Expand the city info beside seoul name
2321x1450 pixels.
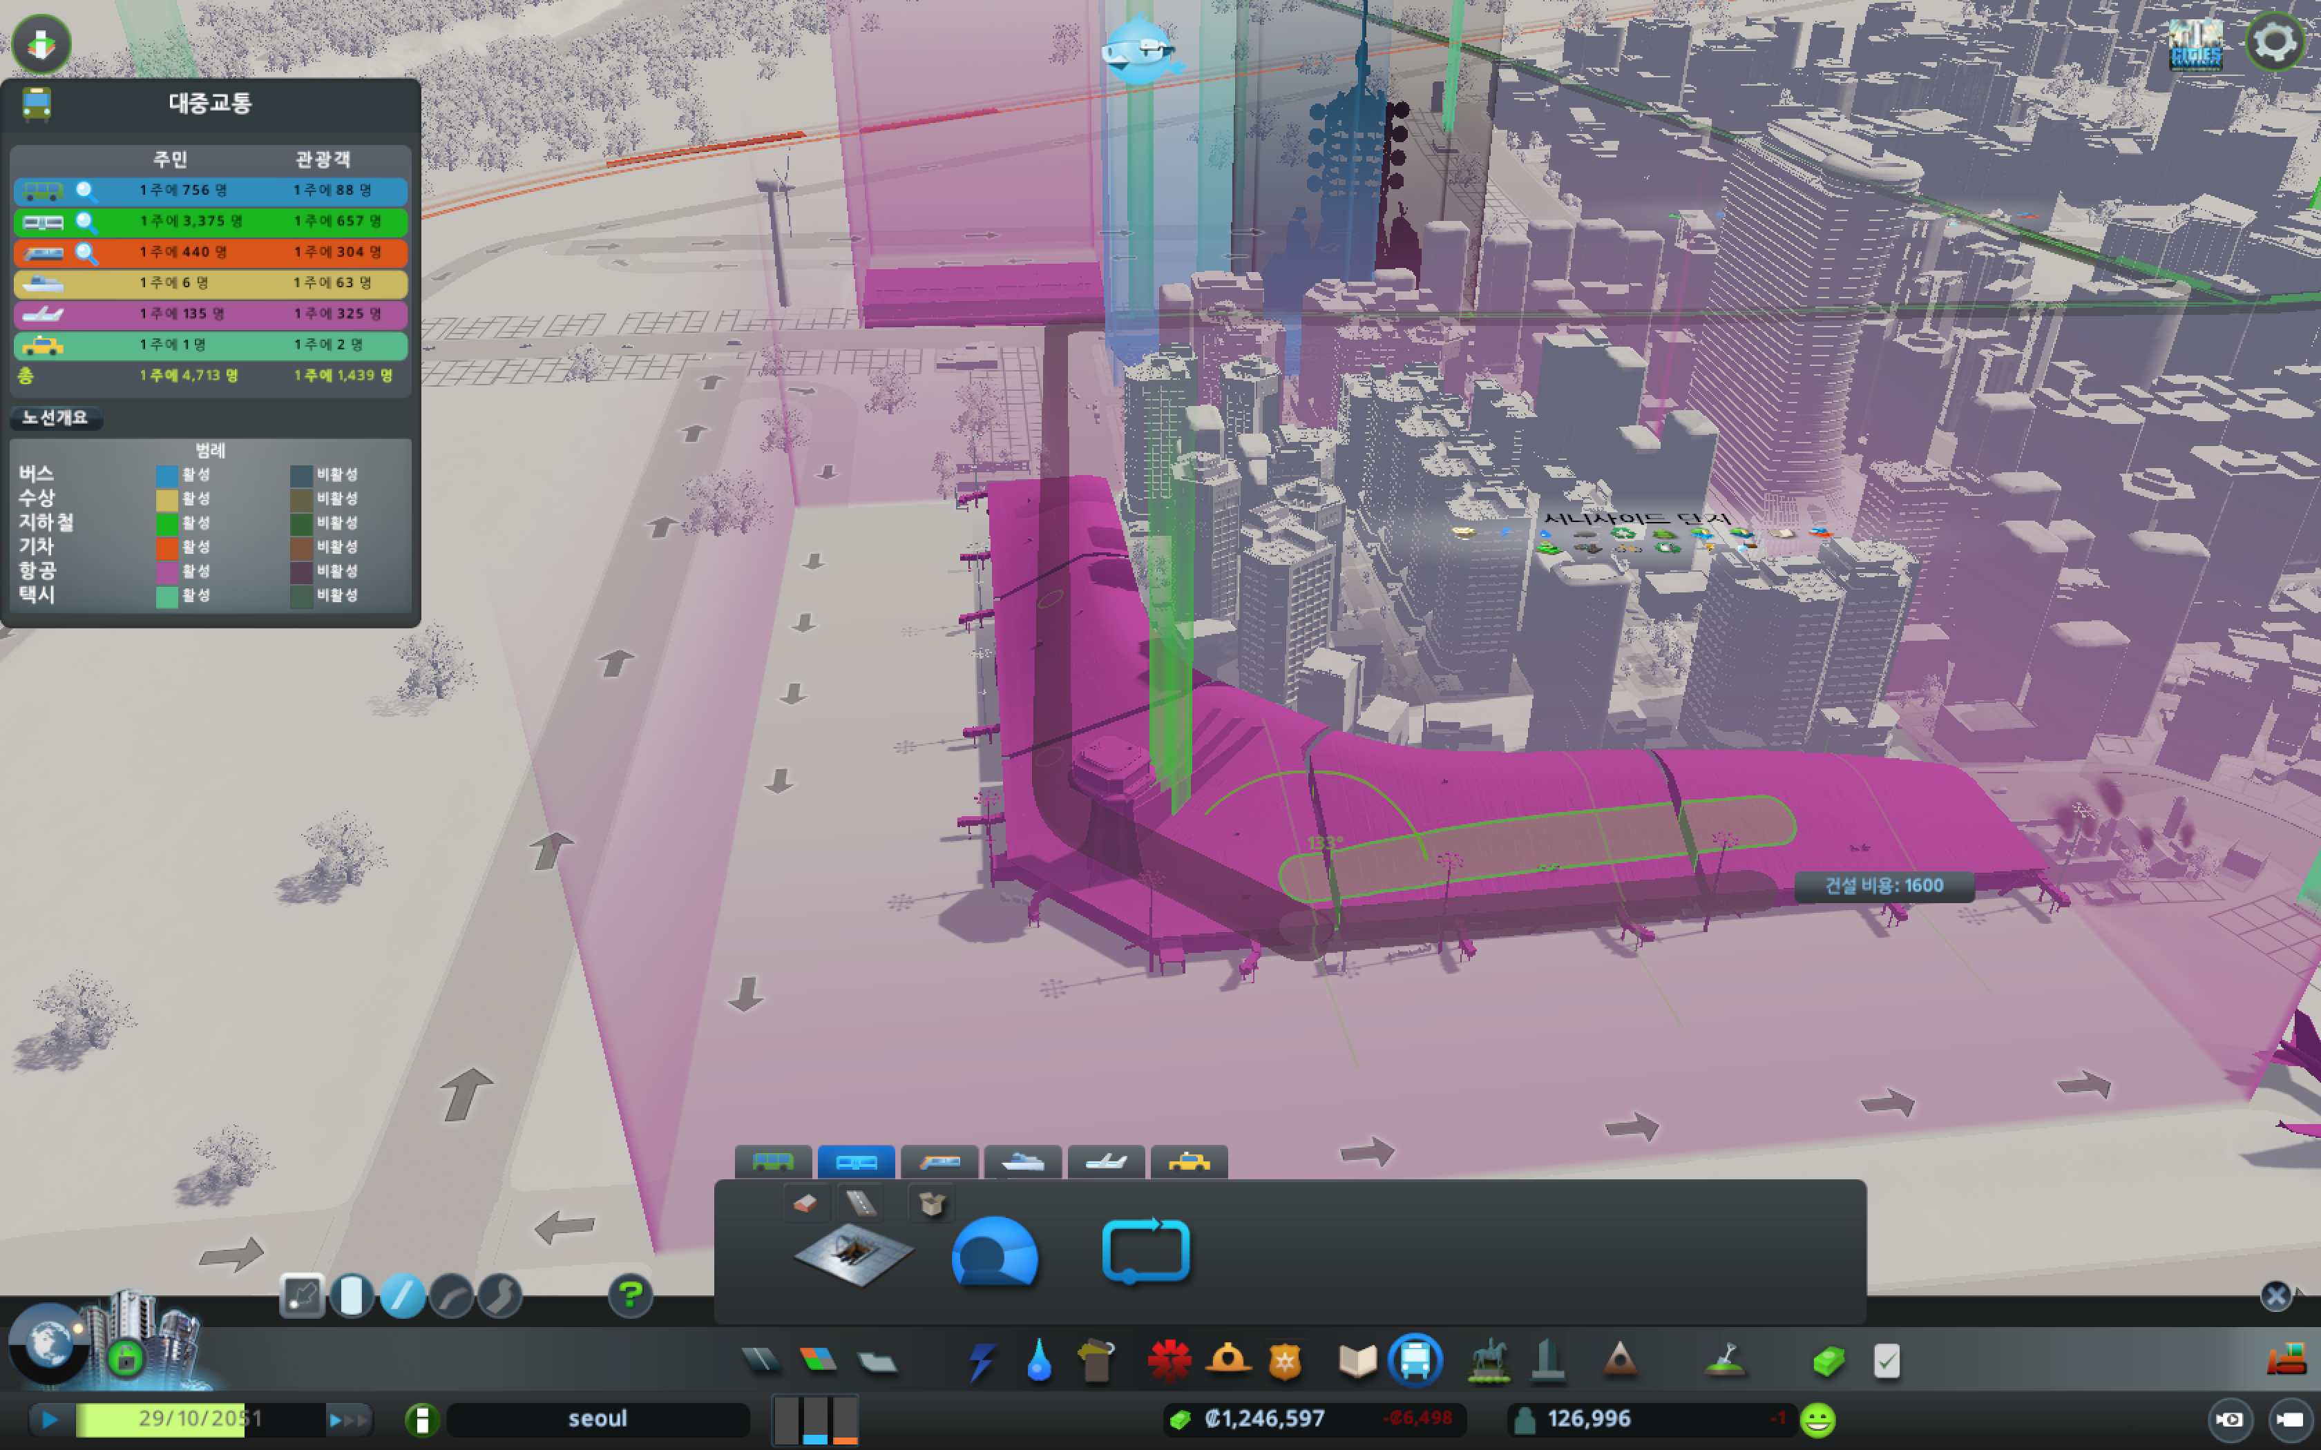click(422, 1420)
